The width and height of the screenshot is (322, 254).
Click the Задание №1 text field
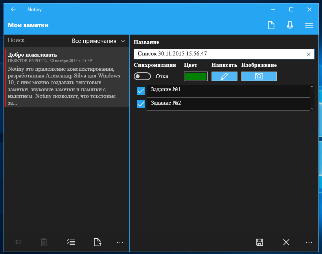228,91
